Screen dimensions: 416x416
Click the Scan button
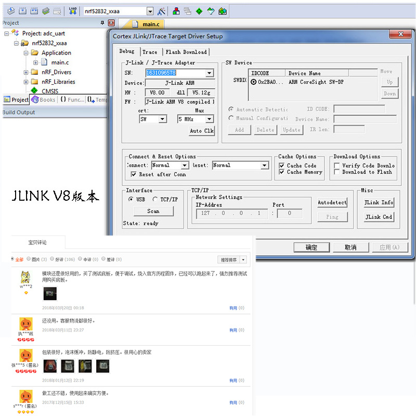[153, 211]
